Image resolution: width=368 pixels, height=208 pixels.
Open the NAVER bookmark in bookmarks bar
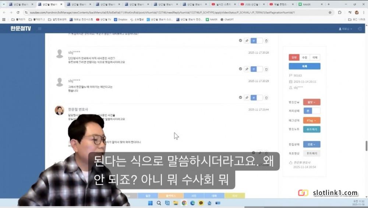tap(212, 20)
